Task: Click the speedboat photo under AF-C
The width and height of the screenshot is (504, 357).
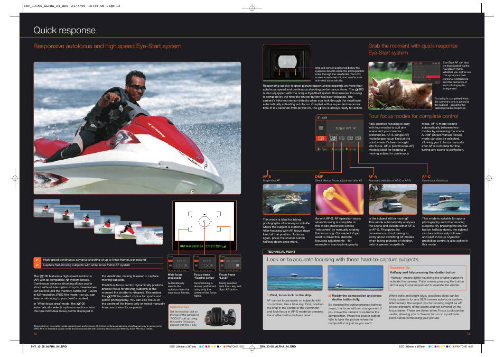Action: tap(446, 199)
